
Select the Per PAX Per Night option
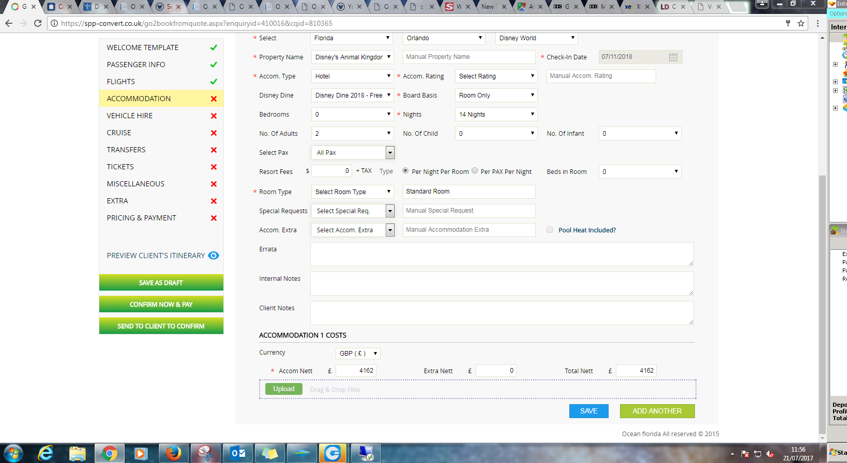point(475,171)
